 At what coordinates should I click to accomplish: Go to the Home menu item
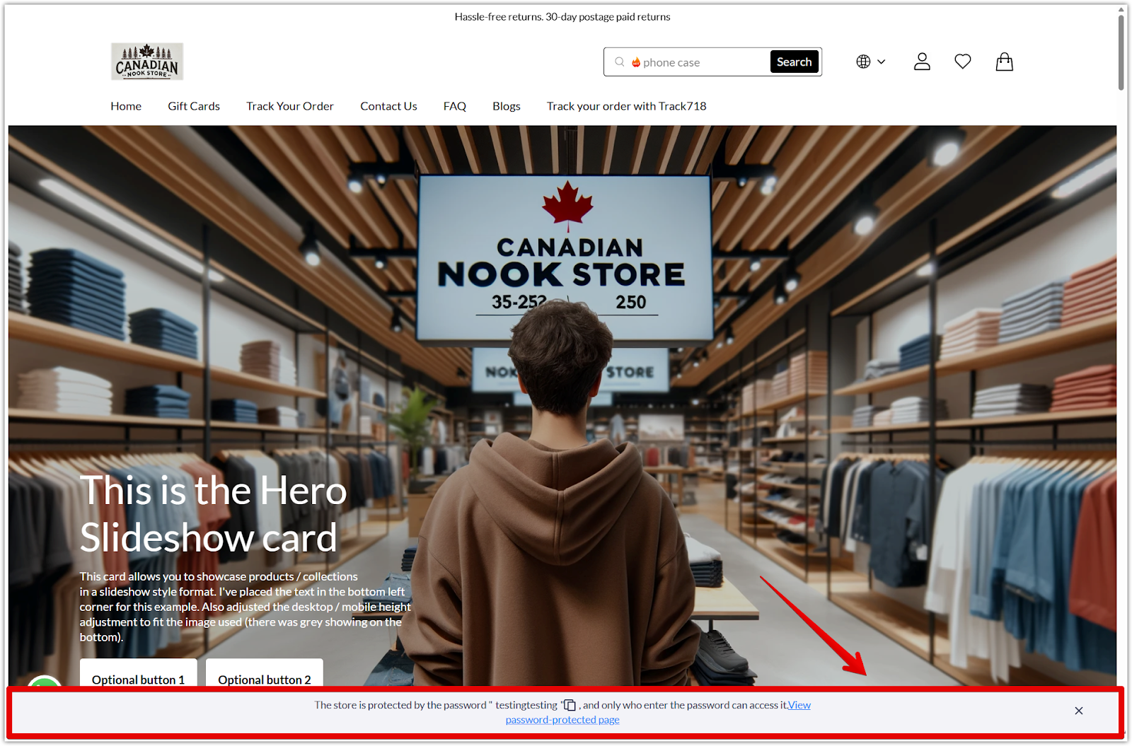tap(126, 106)
